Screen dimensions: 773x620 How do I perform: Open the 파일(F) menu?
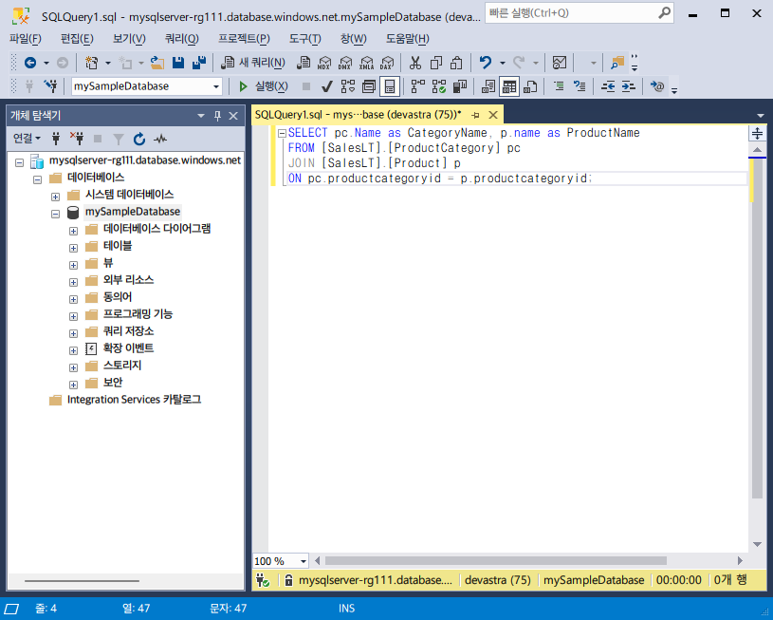26,39
